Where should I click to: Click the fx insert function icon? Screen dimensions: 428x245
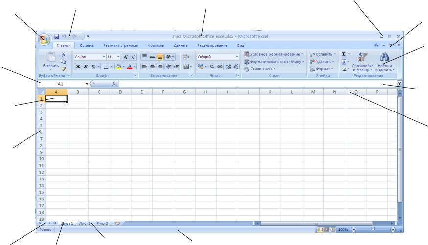114,84
